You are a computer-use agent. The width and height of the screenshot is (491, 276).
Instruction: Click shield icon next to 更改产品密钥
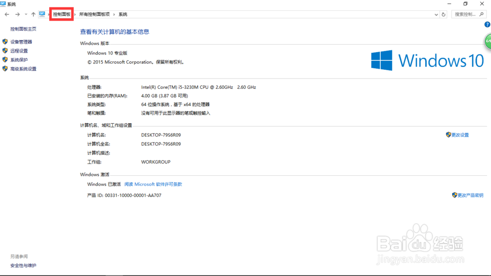tap(455, 195)
